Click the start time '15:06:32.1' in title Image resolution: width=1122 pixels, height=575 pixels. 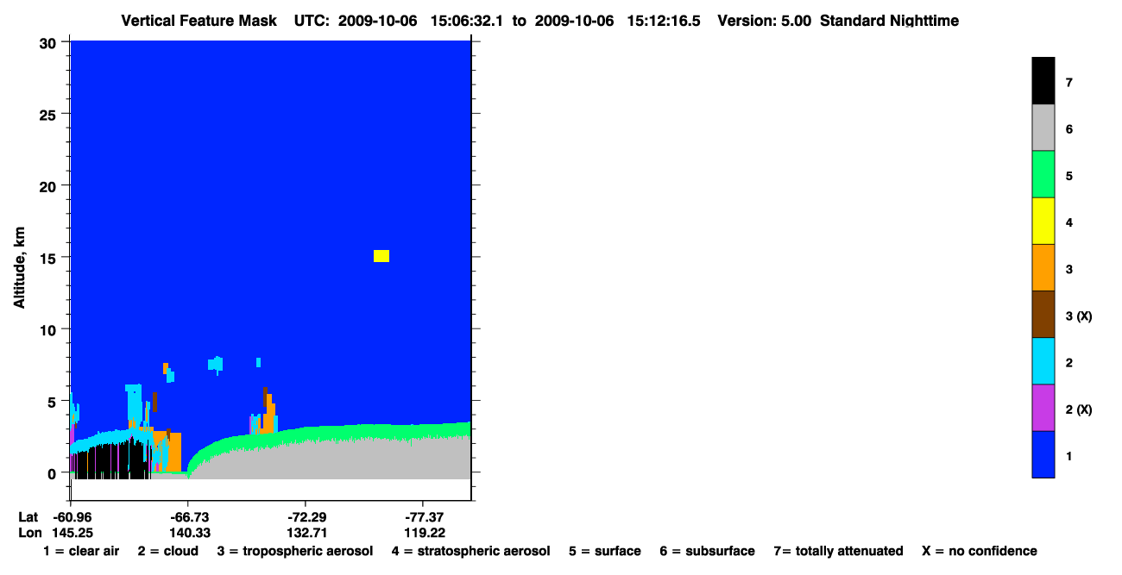tap(467, 20)
